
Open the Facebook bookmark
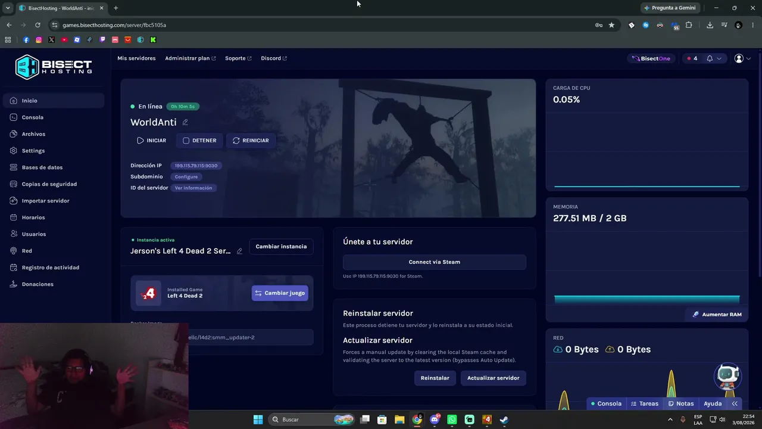[x=26, y=40]
